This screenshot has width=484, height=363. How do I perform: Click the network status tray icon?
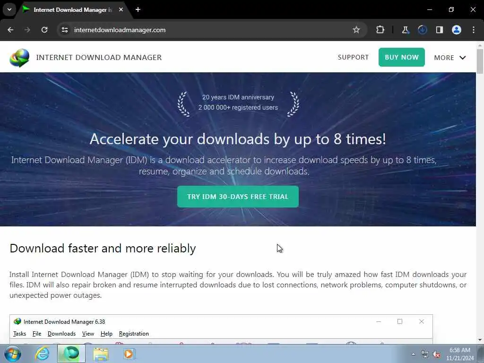tap(425, 354)
